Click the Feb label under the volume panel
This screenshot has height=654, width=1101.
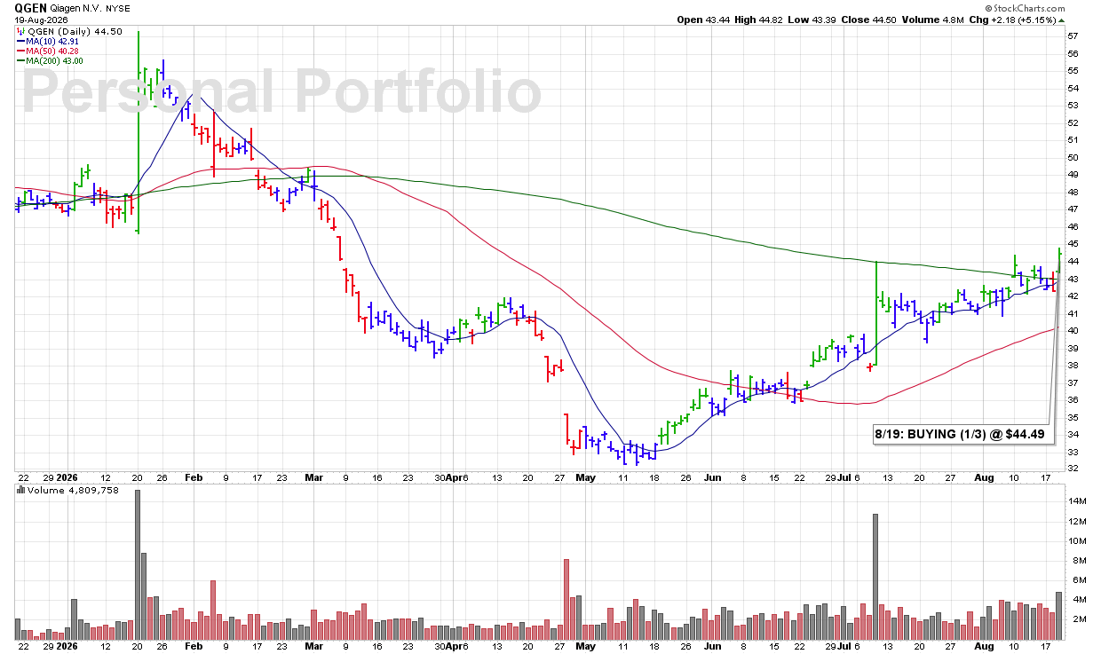(193, 647)
